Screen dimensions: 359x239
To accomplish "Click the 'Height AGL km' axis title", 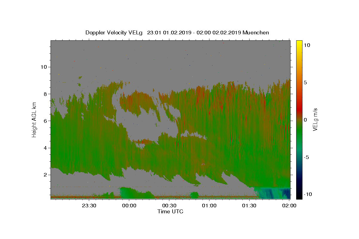I will (34, 120).
